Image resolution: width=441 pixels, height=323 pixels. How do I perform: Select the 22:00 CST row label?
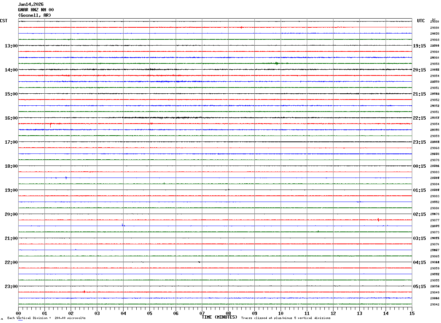11,262
